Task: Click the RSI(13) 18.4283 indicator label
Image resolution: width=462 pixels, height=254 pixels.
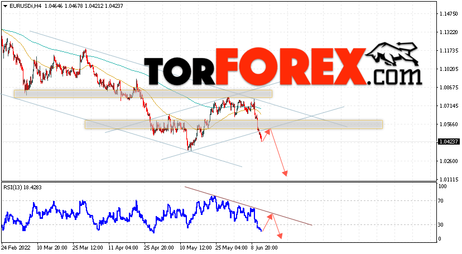Action: coord(22,188)
